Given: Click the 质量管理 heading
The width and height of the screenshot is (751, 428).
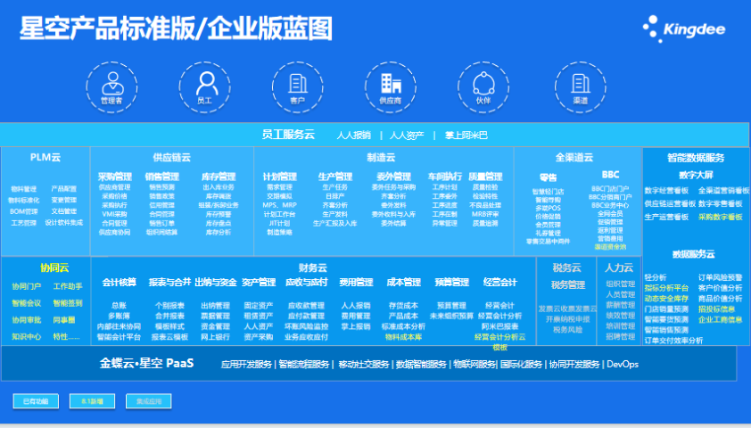Looking at the screenshot, I should [x=485, y=177].
